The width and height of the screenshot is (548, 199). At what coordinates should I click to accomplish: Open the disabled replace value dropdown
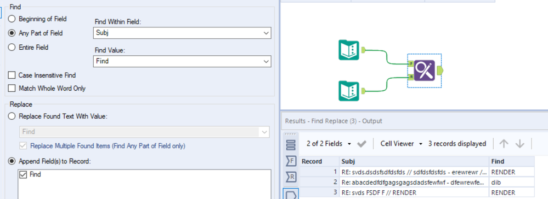(x=264, y=132)
